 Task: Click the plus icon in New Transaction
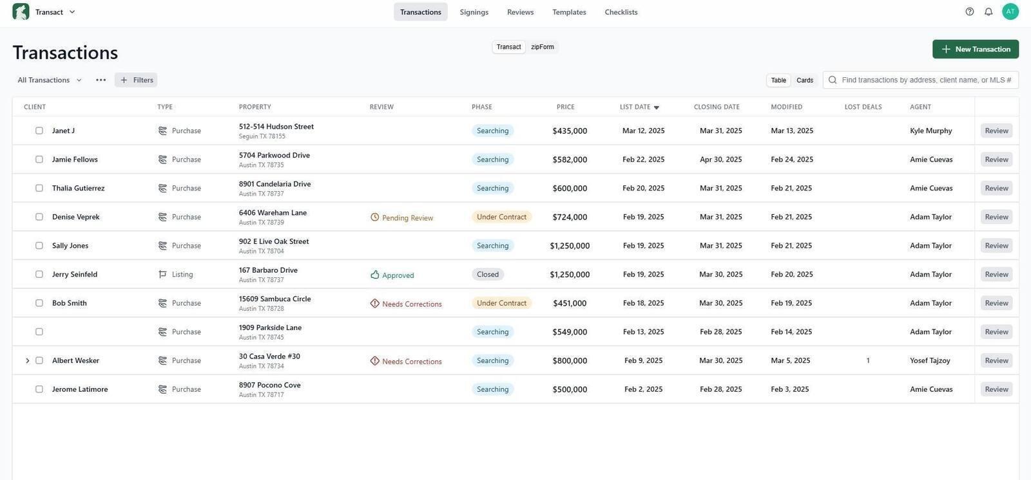(x=946, y=49)
